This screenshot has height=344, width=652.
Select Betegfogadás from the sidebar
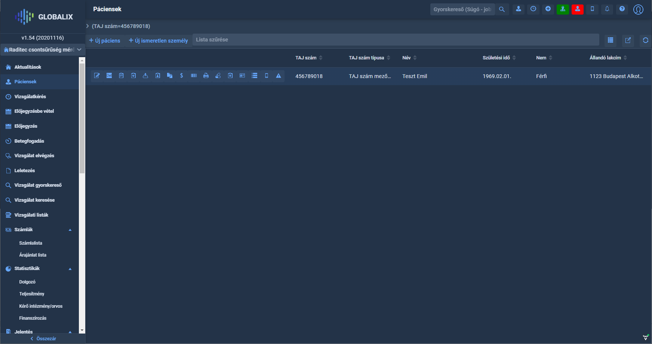coord(29,141)
